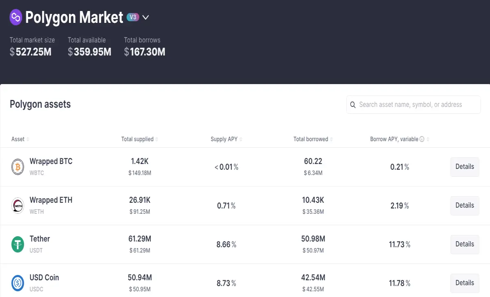Click the Tether total borrowed 50.98M value
The image size is (490, 297).
[313, 239]
